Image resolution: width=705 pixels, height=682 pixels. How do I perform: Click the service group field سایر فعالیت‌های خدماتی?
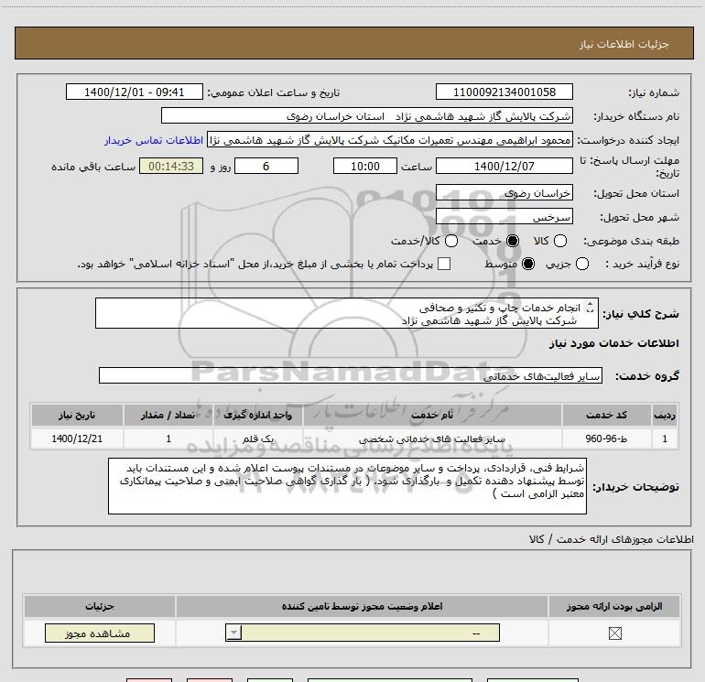(x=351, y=376)
